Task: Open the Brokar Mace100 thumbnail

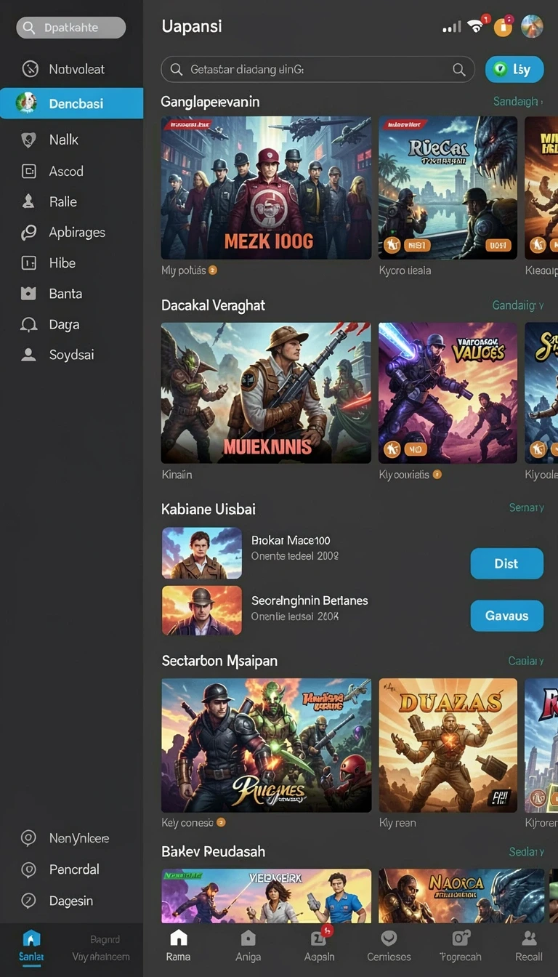Action: coord(201,552)
